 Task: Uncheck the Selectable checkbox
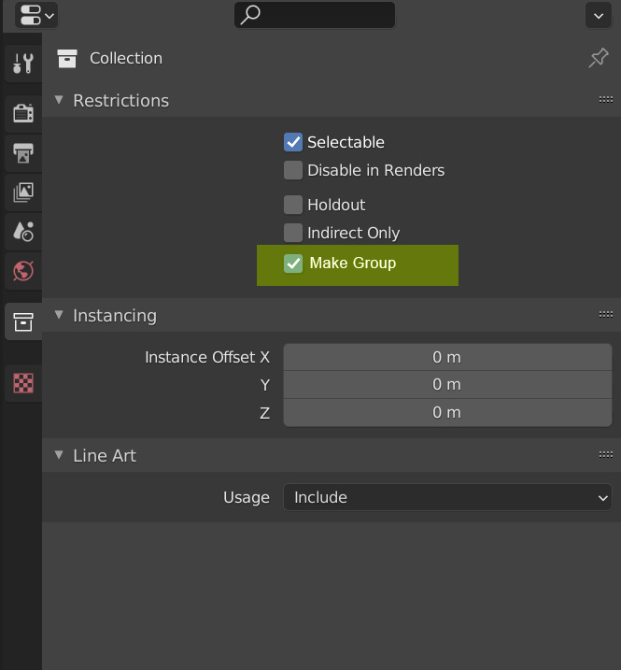tap(293, 142)
